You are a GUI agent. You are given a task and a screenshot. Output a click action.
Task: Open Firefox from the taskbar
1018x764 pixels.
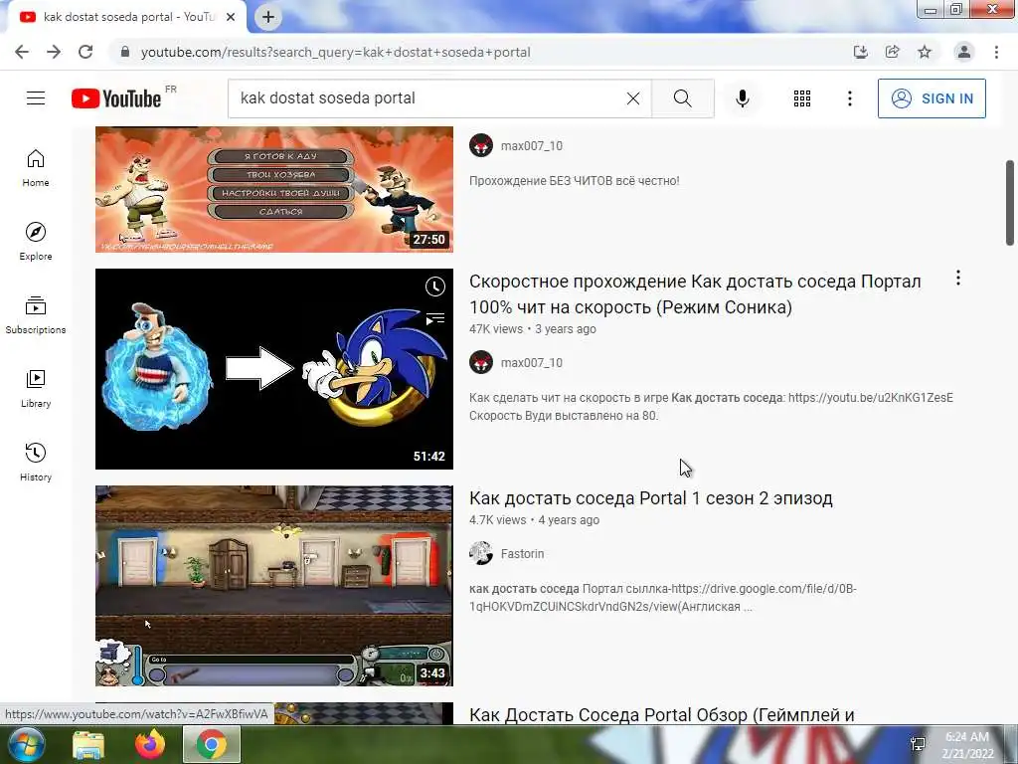(x=150, y=744)
